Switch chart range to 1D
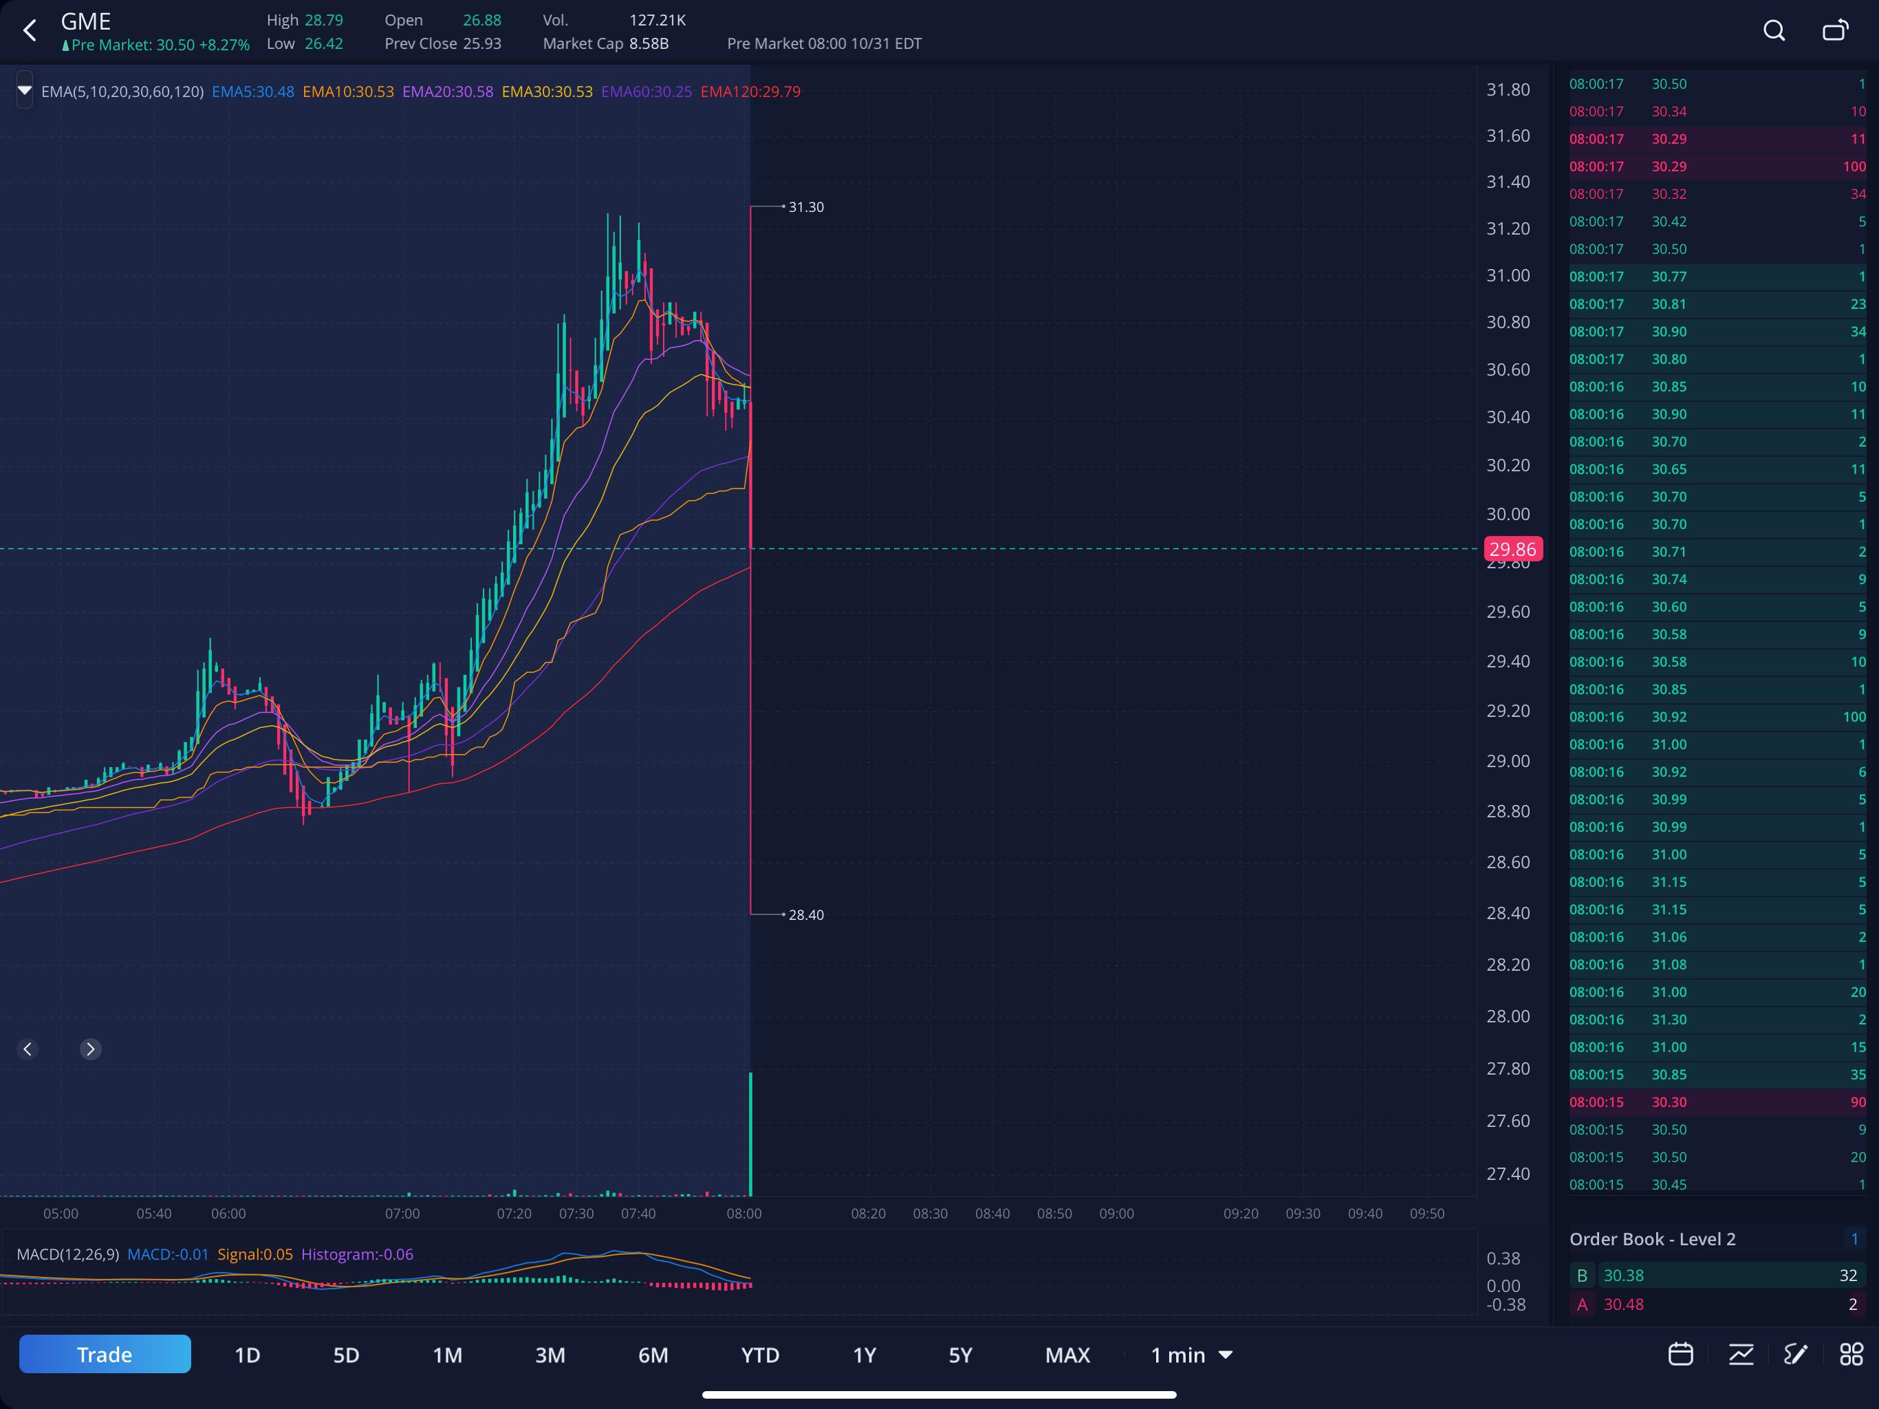Screen dimensions: 1879x1409 point(247,1355)
